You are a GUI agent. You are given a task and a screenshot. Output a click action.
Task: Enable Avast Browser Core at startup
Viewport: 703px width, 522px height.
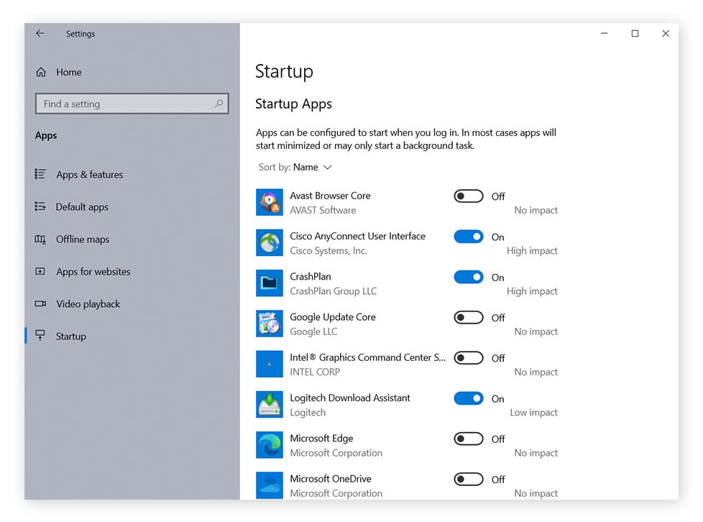[468, 196]
